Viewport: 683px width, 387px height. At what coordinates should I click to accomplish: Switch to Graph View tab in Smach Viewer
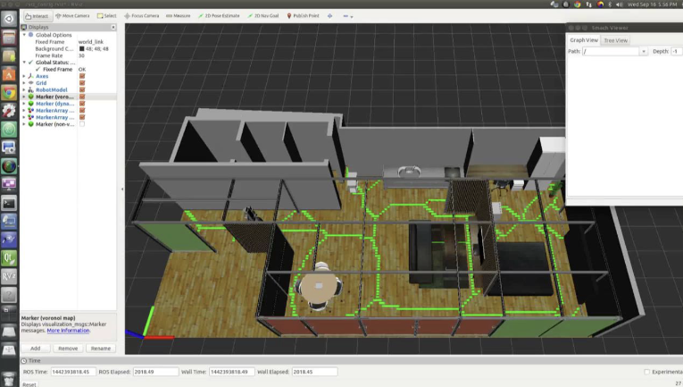point(584,40)
